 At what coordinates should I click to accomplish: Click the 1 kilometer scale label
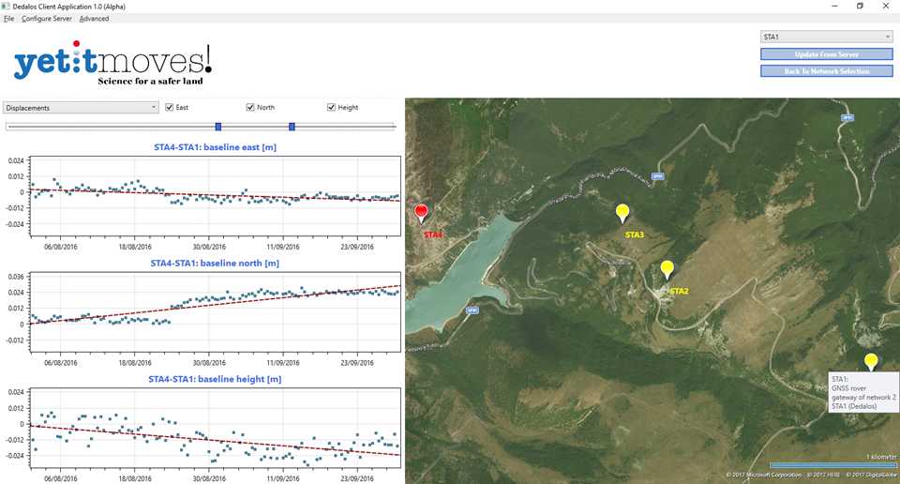881,457
